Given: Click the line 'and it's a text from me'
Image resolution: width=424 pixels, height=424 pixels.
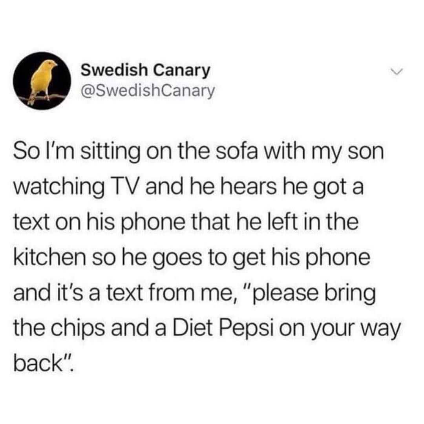Looking at the screenshot, I should pos(195,293).
